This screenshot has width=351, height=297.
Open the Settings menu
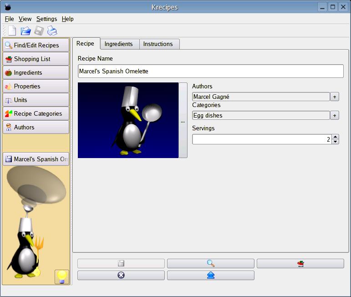[x=46, y=19]
